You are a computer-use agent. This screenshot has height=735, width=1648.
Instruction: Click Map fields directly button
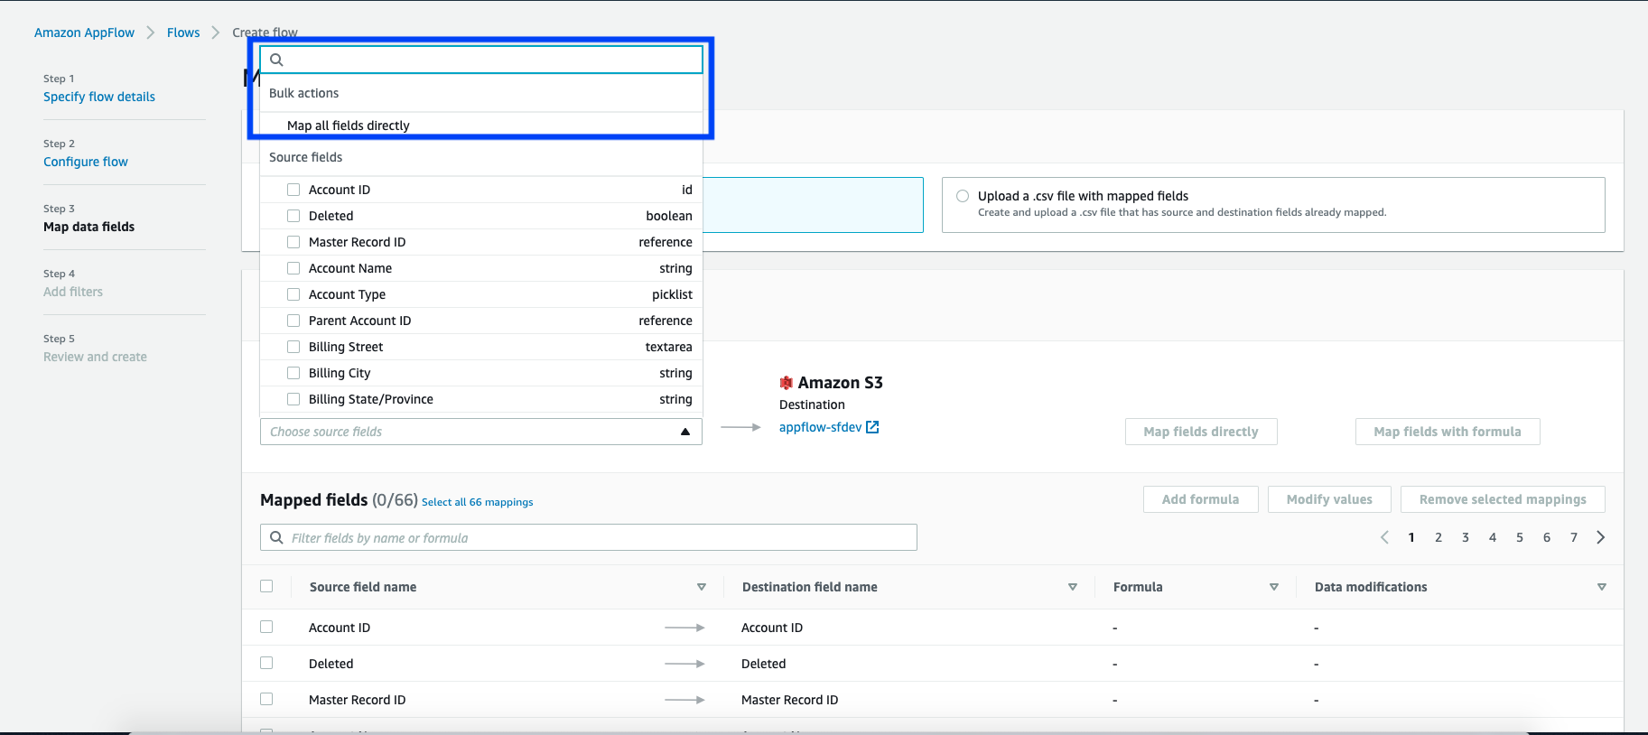point(1201,432)
